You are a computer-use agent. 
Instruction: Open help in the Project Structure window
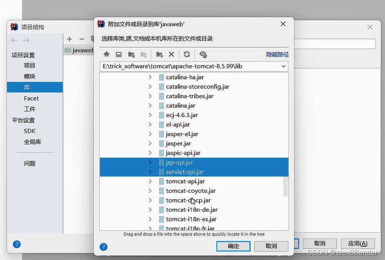tap(17, 244)
